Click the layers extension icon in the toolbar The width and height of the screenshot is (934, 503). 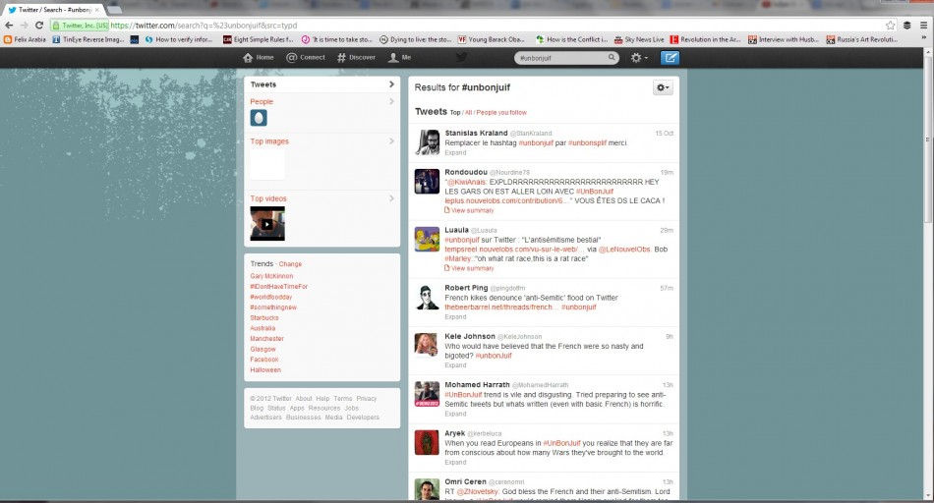click(906, 25)
